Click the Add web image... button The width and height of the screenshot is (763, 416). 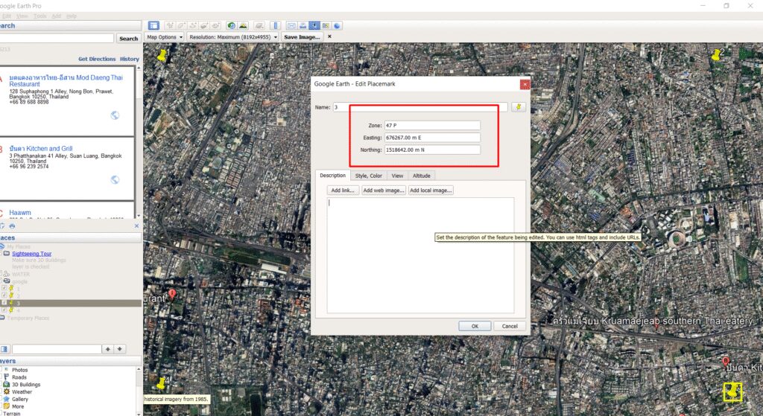(x=384, y=190)
